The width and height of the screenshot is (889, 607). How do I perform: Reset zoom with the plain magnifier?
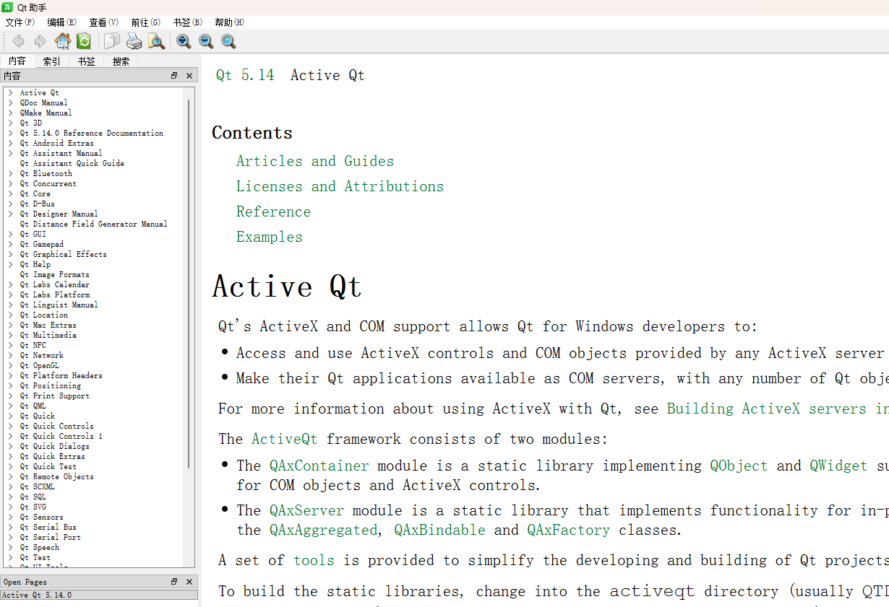[x=228, y=41]
